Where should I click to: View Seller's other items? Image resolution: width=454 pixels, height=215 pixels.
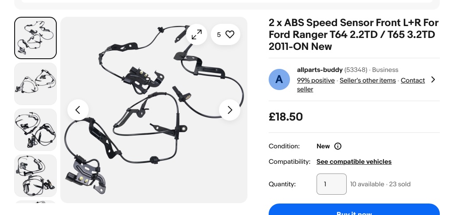click(368, 80)
